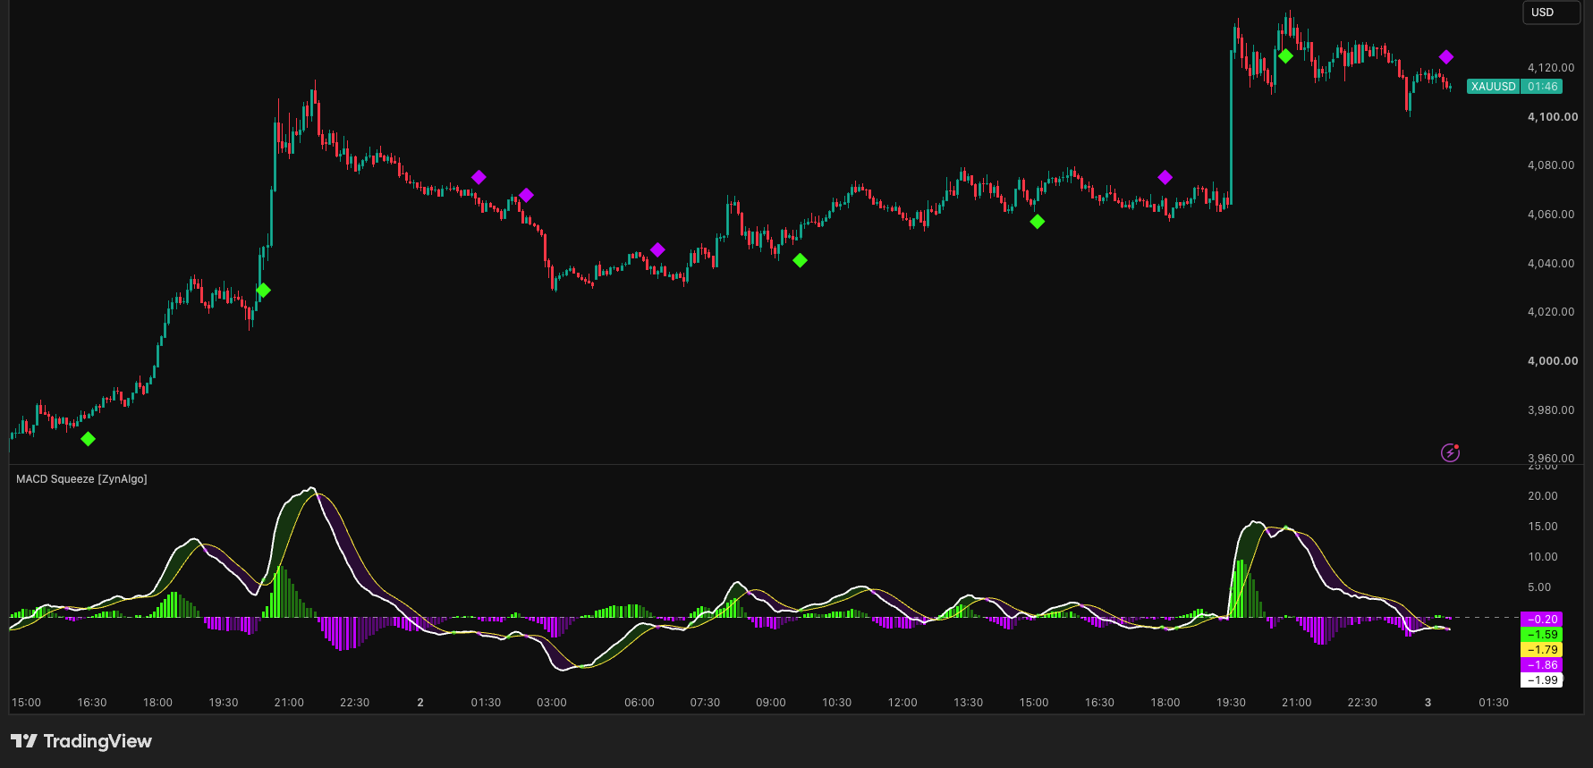
Task: Click the 03:00 time axis label
Action: [x=552, y=703]
